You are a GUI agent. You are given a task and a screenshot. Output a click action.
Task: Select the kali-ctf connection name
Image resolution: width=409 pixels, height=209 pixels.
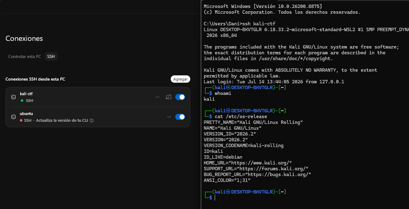point(26,94)
